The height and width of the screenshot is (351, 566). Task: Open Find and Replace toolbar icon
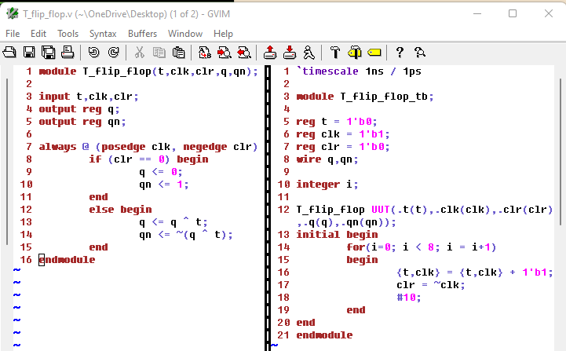click(205, 53)
